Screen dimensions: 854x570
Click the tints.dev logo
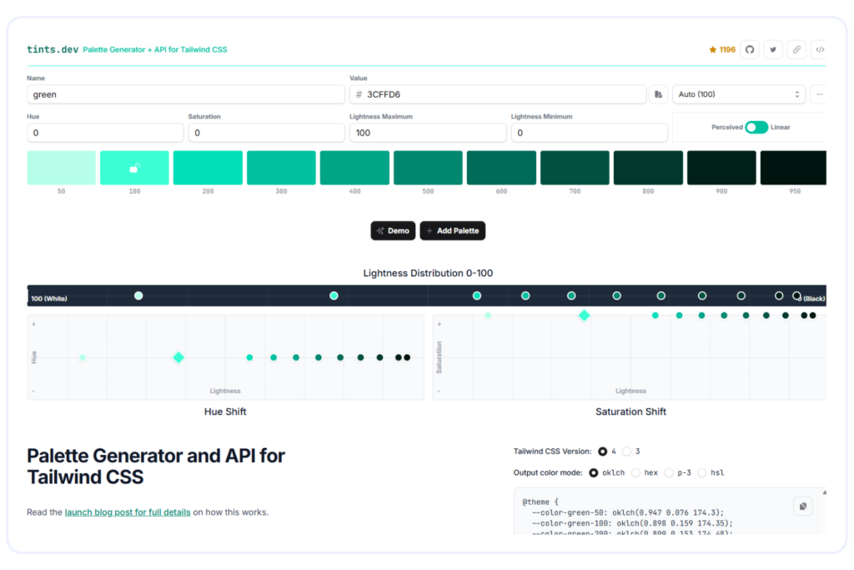[x=53, y=49]
